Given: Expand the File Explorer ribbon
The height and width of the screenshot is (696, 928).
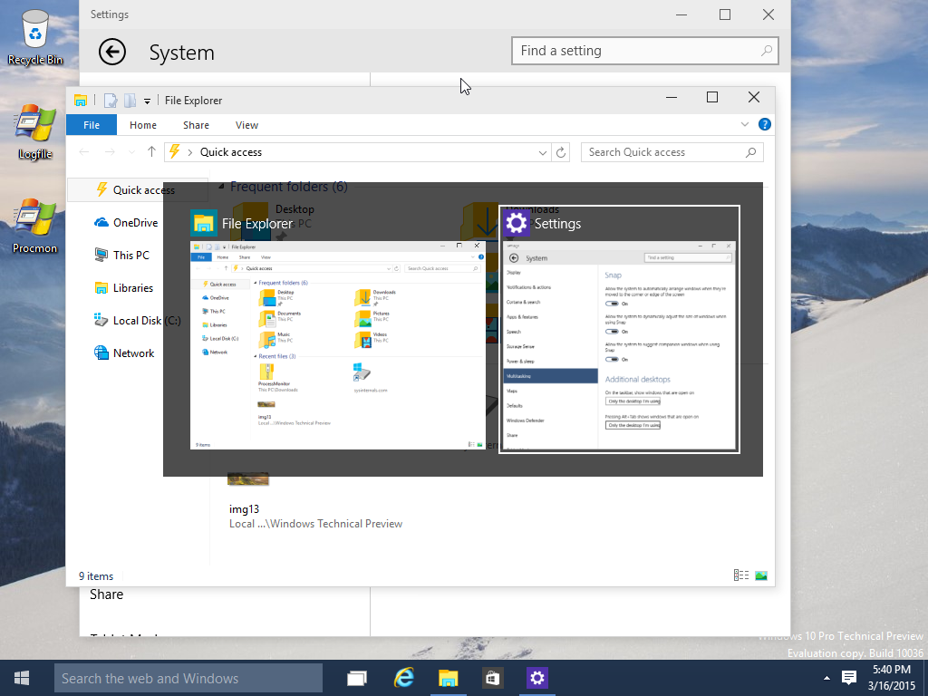Looking at the screenshot, I should pos(745,124).
